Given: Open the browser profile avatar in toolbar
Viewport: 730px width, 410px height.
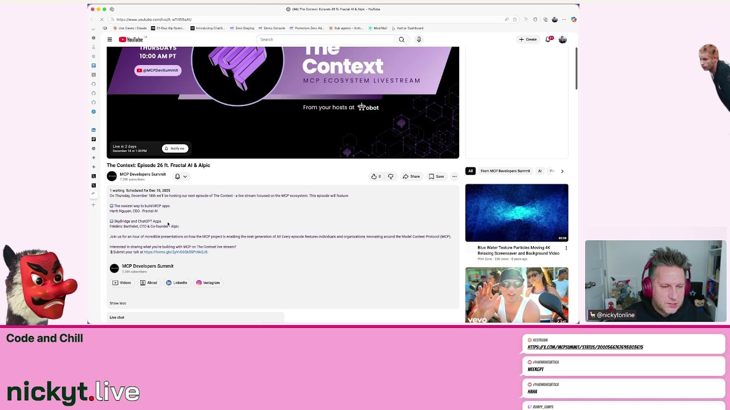Looking at the screenshot, I should [554, 19].
